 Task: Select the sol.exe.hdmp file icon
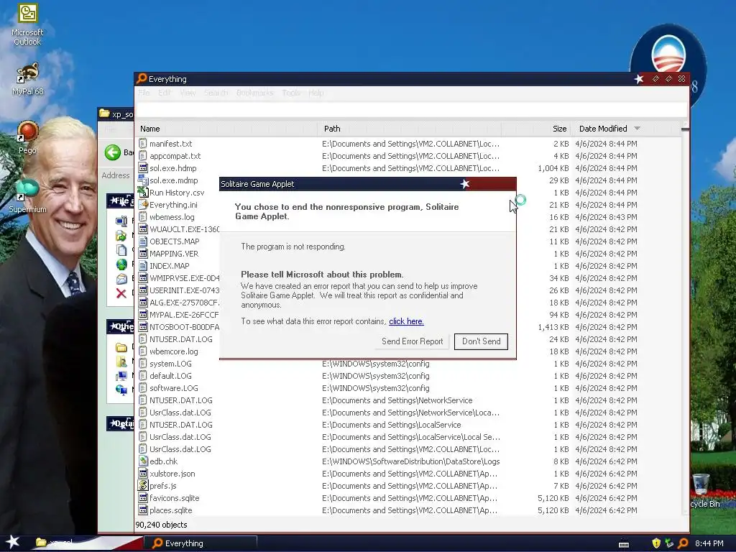[x=143, y=168]
